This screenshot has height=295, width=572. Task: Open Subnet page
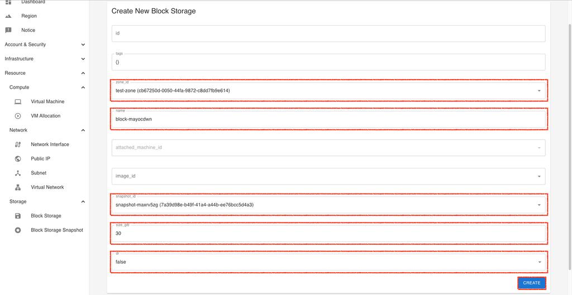click(39, 173)
